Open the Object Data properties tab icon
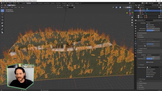The width and height of the screenshot is (162, 91). [x=136, y=51]
